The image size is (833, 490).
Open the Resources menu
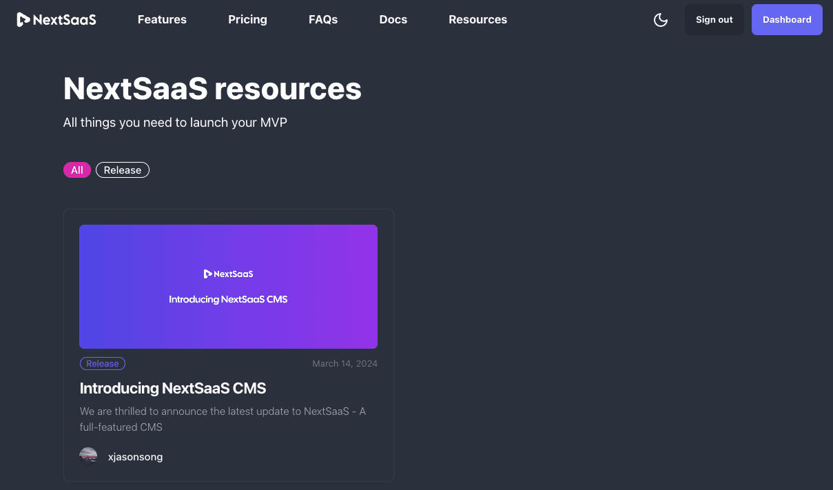(x=477, y=19)
